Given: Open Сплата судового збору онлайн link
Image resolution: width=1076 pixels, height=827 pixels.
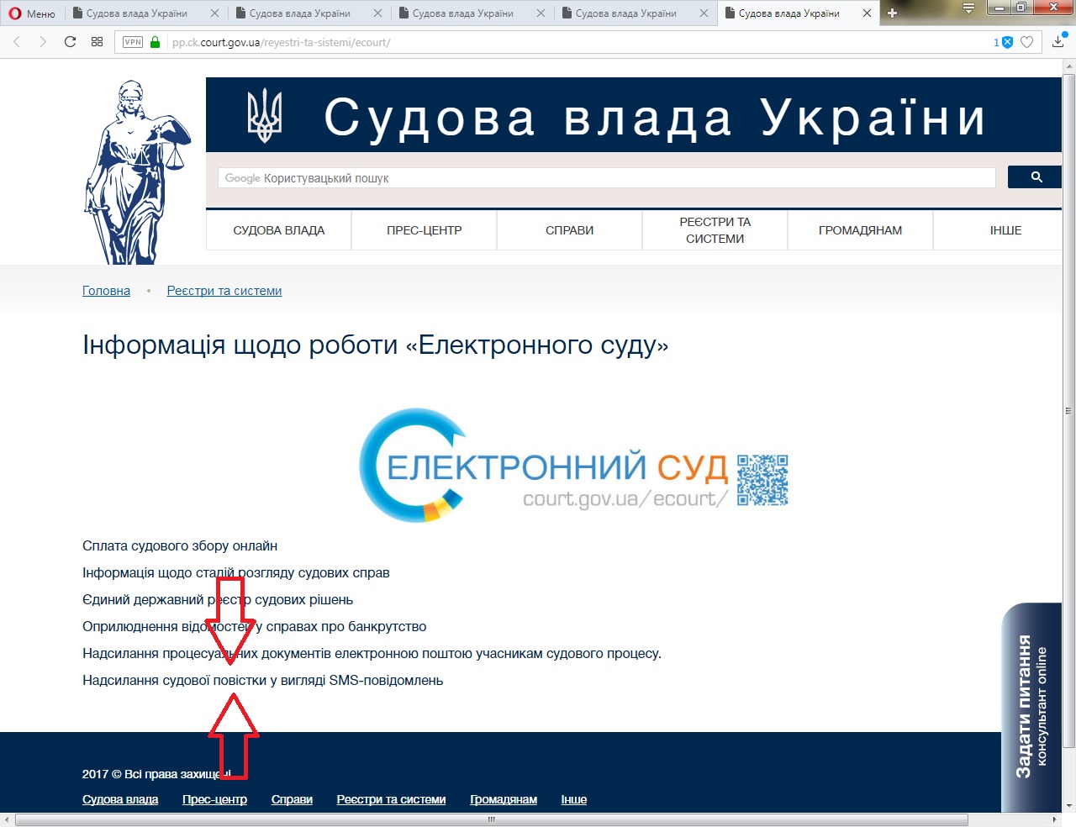Looking at the screenshot, I should coord(180,546).
